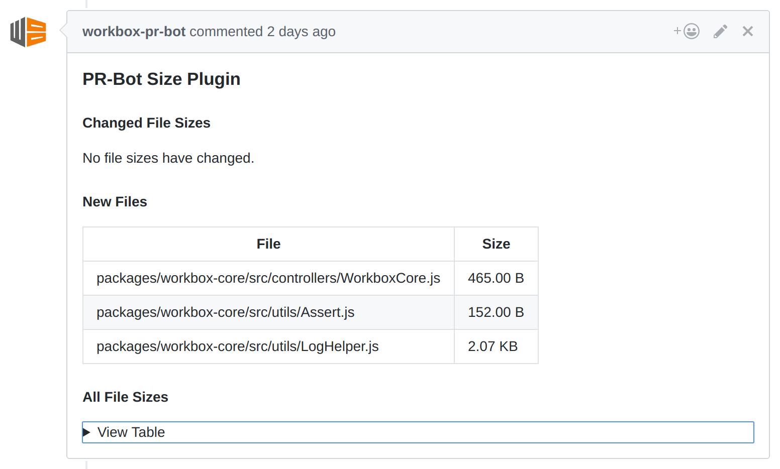
Task: Select the WorkboxCore.js file path cell
Action: (268, 278)
